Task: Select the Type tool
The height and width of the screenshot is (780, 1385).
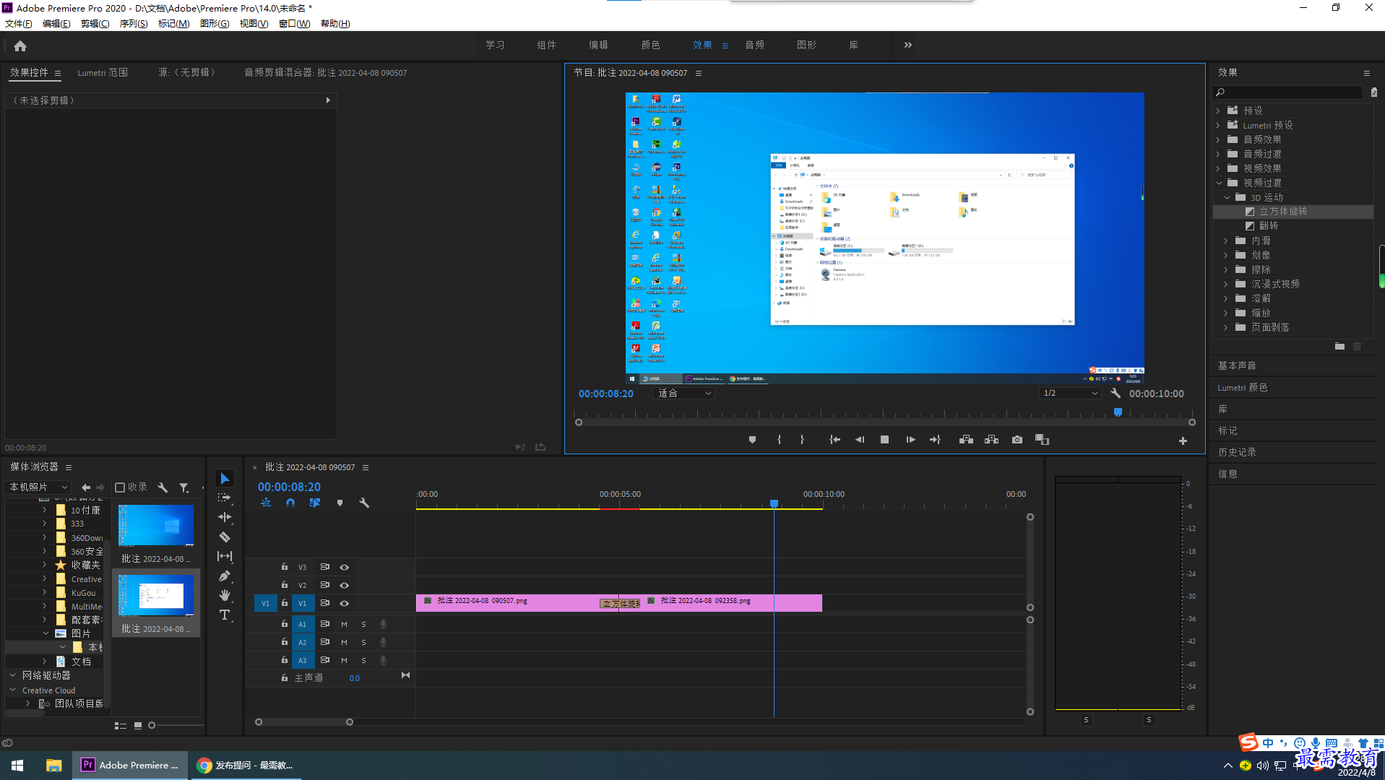Action: click(x=225, y=615)
